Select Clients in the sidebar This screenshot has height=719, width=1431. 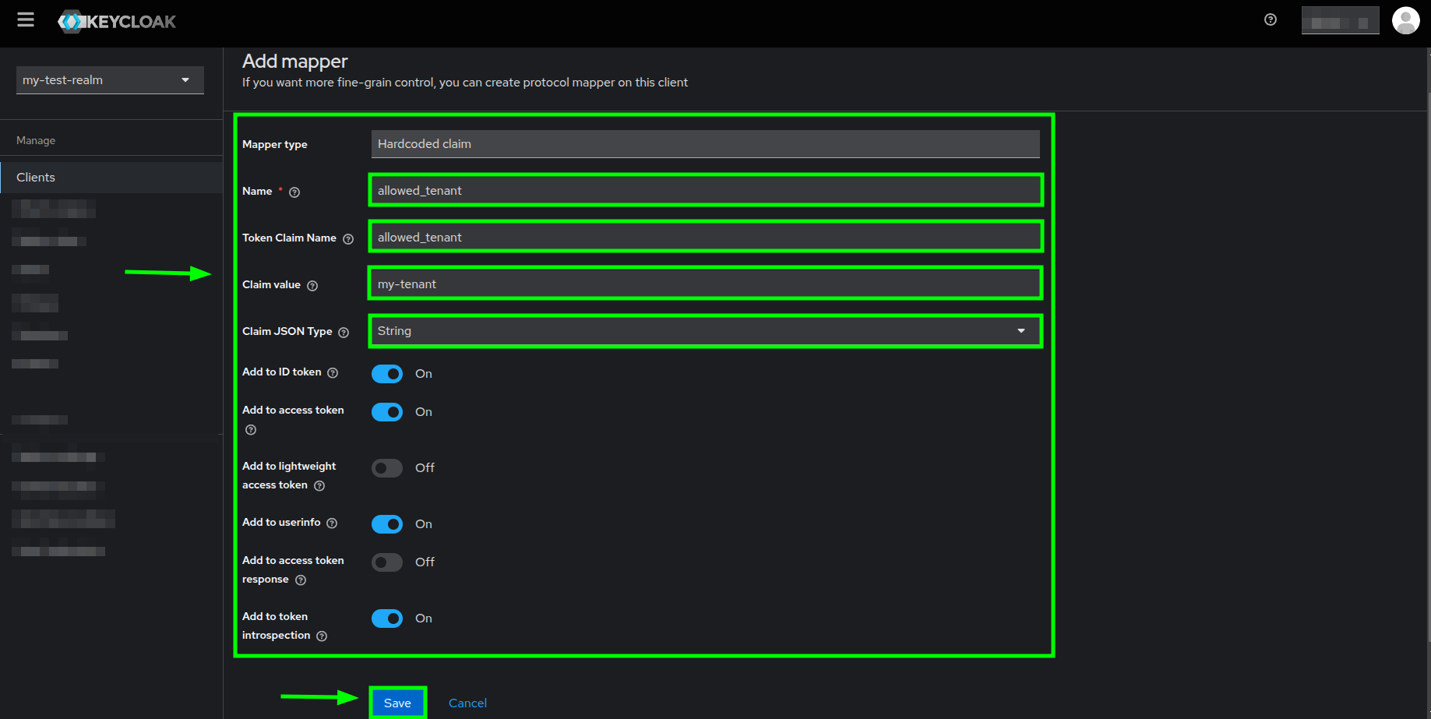click(x=35, y=177)
